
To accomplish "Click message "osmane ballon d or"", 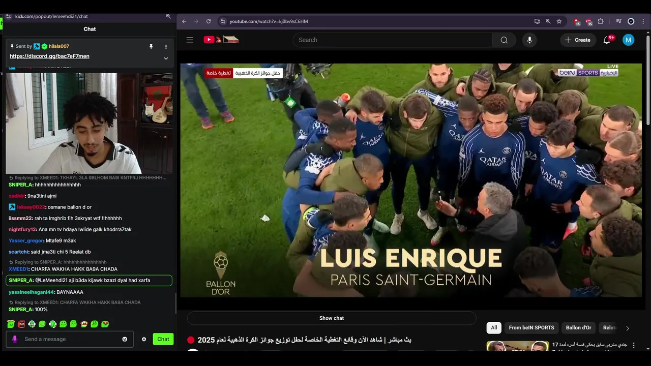I will pyautogui.click(x=70, y=207).
